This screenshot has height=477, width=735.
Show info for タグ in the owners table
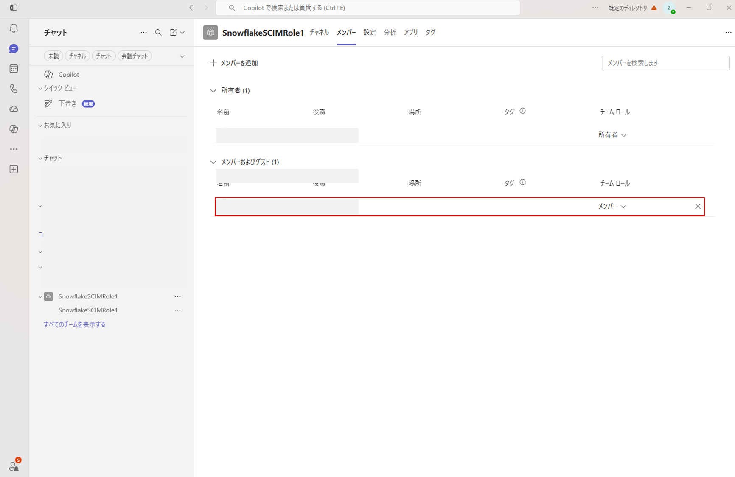[x=523, y=111]
